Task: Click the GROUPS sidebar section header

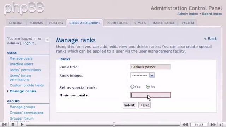Action: point(13,101)
